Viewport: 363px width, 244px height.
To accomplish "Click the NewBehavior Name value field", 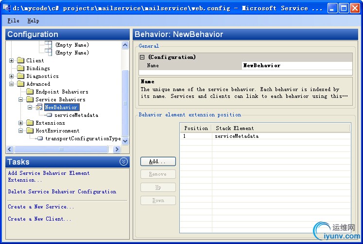I will (x=297, y=66).
